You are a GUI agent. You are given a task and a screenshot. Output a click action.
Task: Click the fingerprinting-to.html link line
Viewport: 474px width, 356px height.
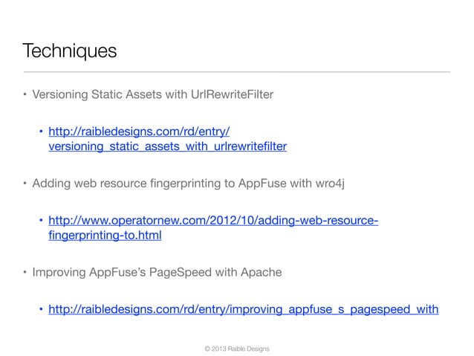(105, 236)
